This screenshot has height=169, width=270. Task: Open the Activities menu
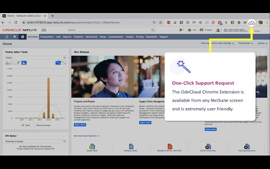(32, 37)
